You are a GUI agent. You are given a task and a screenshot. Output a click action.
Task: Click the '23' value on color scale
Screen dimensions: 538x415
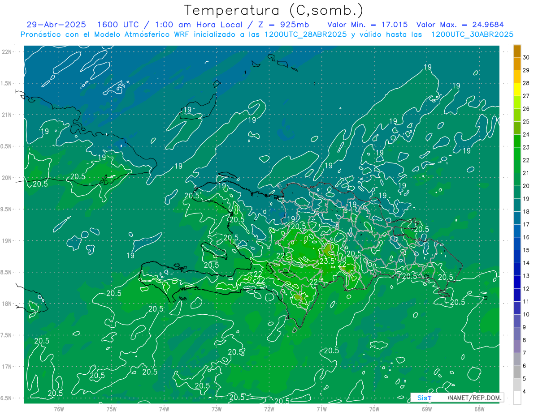pos(526,147)
